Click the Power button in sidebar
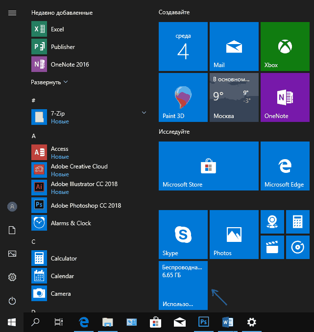The width and height of the screenshot is (314, 332). click(x=12, y=301)
